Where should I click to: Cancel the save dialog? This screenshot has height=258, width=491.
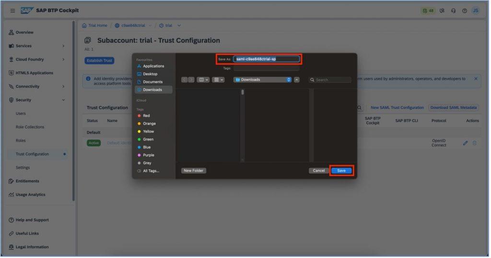click(x=320, y=171)
